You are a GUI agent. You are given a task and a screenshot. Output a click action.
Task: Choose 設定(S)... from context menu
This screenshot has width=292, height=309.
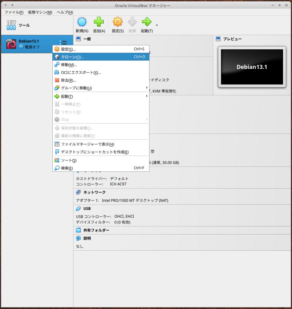(x=101, y=49)
